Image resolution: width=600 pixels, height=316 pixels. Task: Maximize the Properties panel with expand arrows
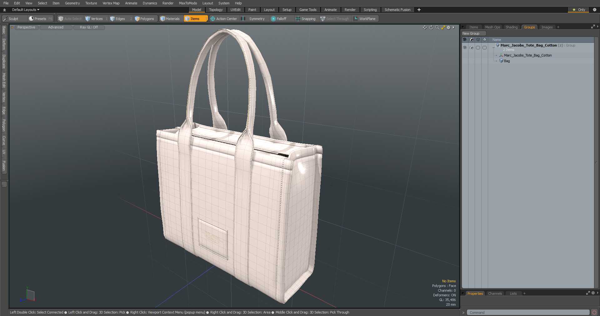pos(588,293)
